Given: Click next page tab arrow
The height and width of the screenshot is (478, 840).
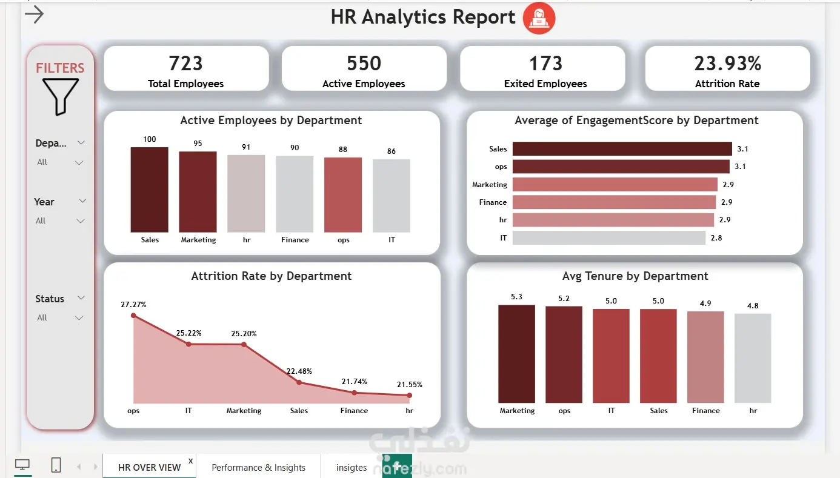Looking at the screenshot, I should [95, 467].
